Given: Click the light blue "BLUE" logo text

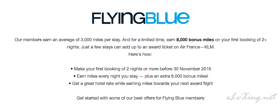Looking at the screenshot, I should tap(168, 18).
